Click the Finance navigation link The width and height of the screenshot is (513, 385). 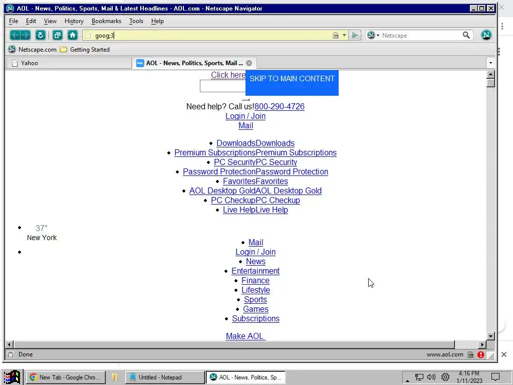(x=255, y=280)
